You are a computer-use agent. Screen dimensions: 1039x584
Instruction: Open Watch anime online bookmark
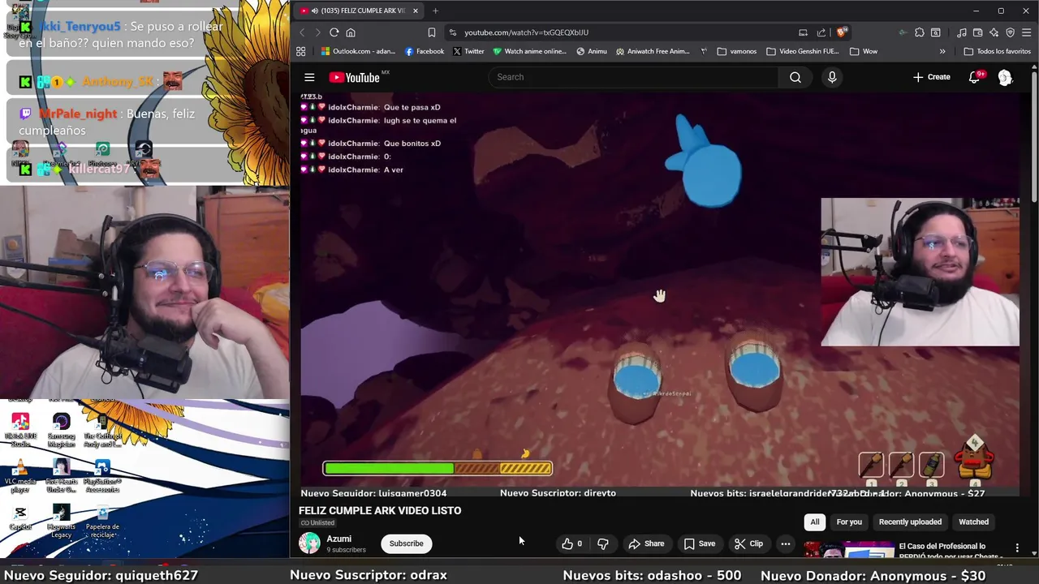coord(529,51)
